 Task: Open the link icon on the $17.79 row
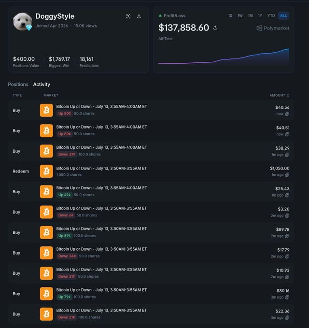(287, 256)
